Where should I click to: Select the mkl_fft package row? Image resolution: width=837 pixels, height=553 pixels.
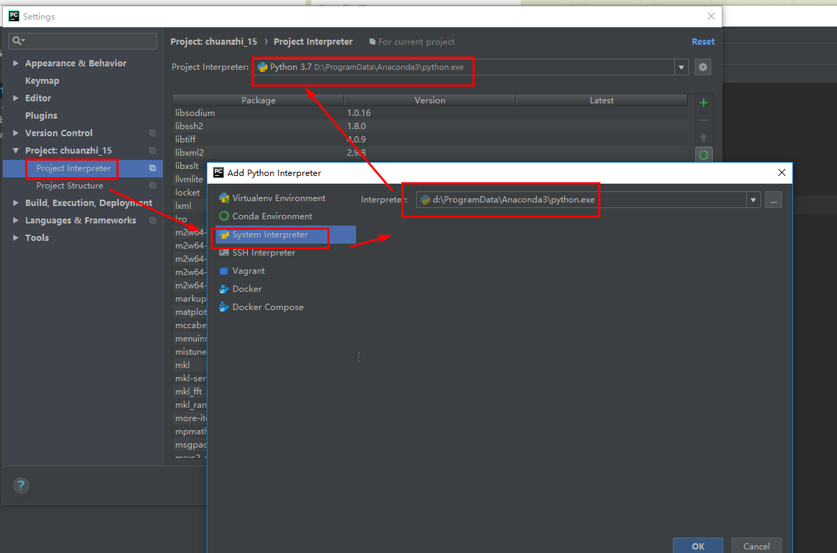pos(190,392)
